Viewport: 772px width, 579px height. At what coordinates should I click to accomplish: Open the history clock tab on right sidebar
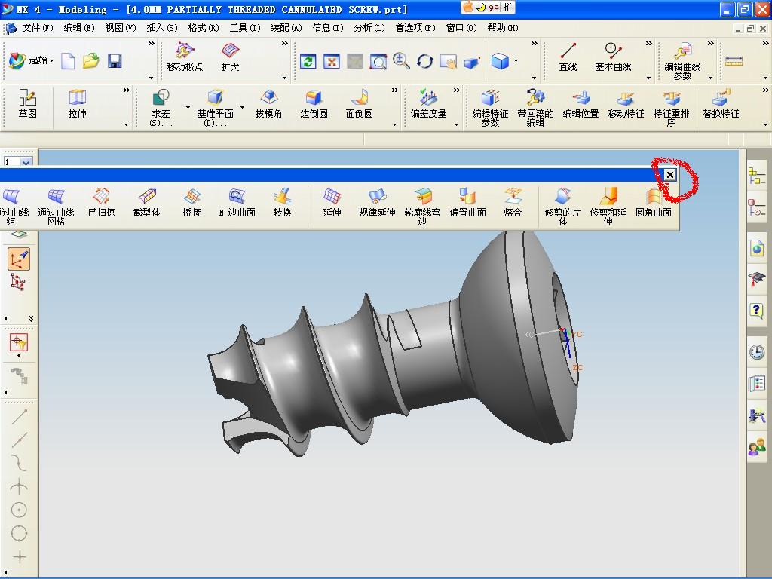click(757, 352)
